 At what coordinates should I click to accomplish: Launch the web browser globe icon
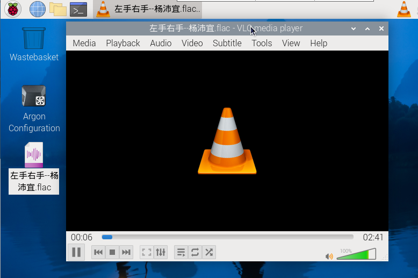[x=37, y=9]
